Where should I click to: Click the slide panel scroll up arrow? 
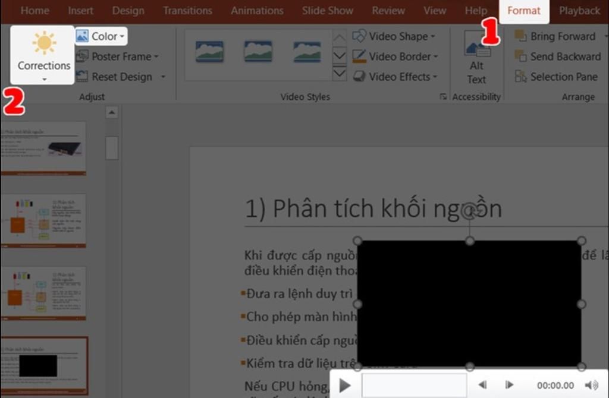point(112,112)
